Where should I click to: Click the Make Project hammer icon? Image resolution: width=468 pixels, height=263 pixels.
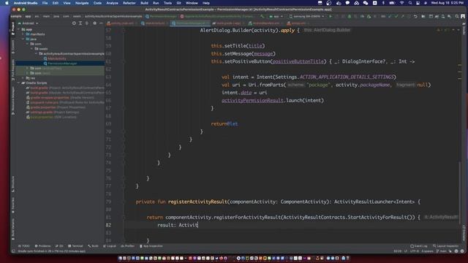(x=263, y=16)
